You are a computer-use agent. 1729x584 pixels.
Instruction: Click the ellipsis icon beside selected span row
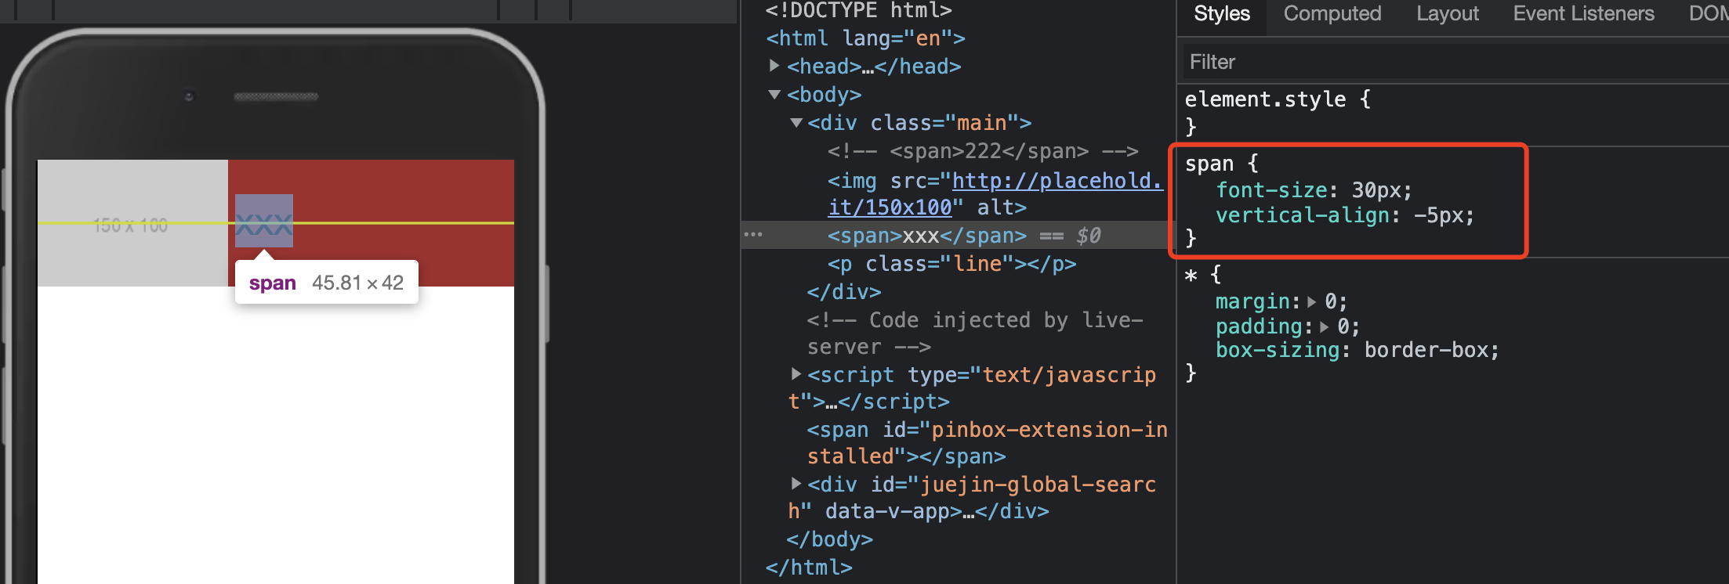(752, 235)
